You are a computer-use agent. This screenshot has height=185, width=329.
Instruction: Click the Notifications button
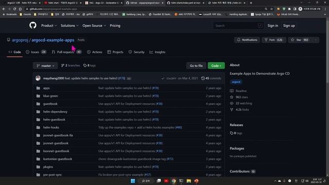[247, 40]
